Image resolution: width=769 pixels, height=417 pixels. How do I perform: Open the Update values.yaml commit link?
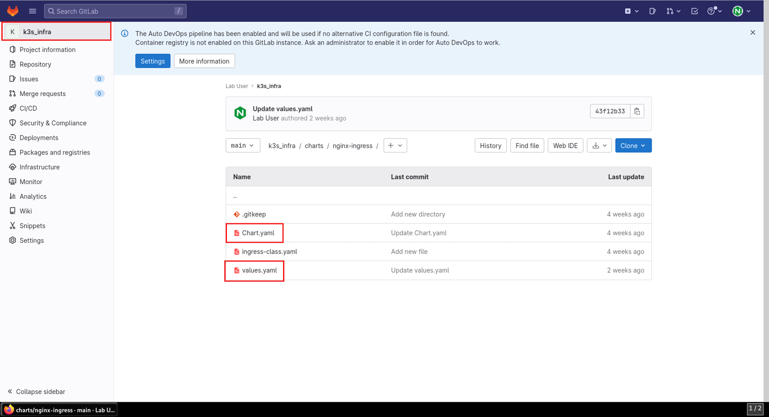[283, 109]
